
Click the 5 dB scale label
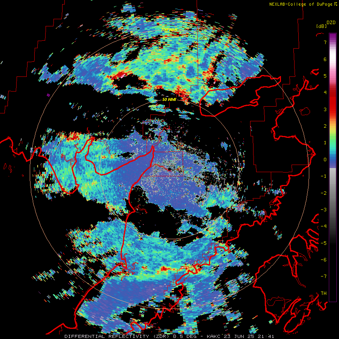[x=325, y=76]
